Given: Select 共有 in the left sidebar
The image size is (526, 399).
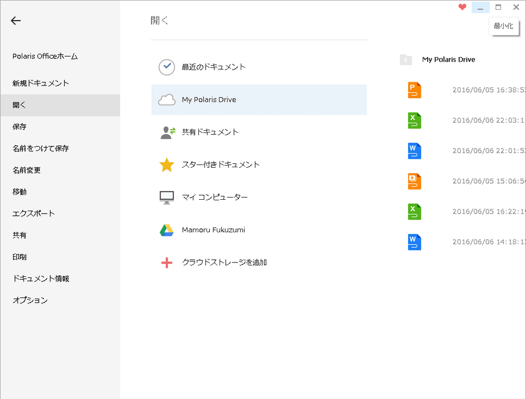Looking at the screenshot, I should click(61, 236).
